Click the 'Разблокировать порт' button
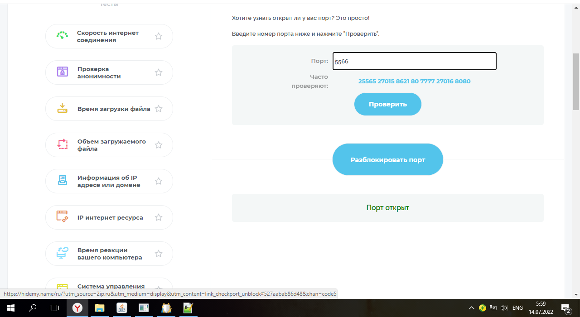This screenshot has width=580, height=317. pyautogui.click(x=387, y=159)
